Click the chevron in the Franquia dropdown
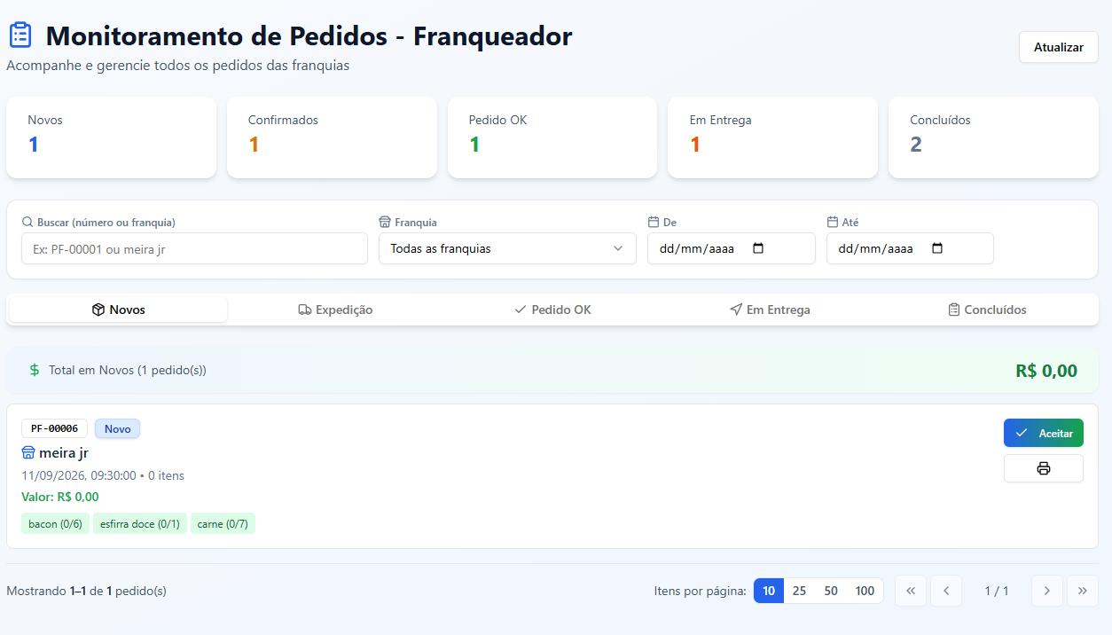Screen dimensions: 1112x635 coord(618,248)
